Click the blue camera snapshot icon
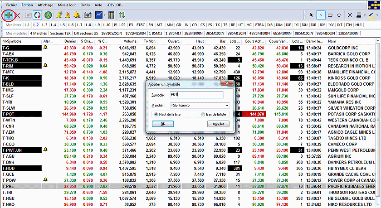Screen dimensions: 381x208 point(88,15)
